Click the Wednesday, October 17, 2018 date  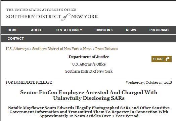[x=149, y=82]
